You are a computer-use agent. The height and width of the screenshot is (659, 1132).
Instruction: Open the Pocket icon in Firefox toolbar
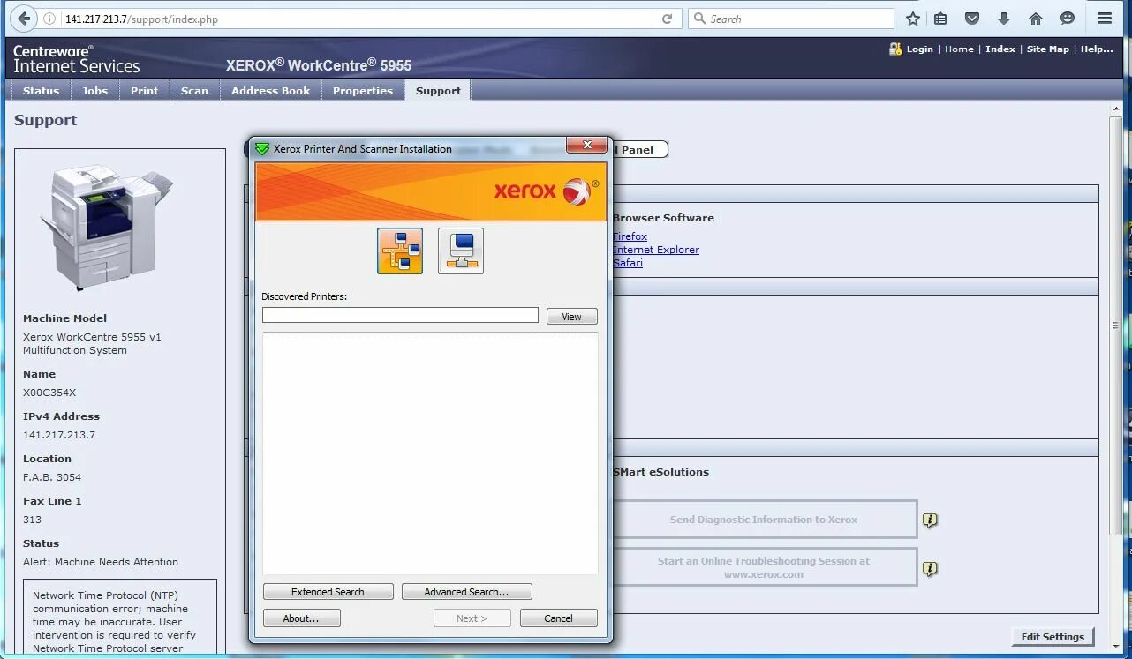click(x=972, y=19)
